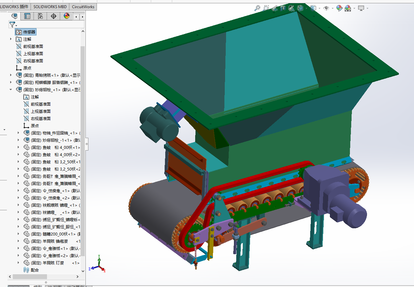
Task: Click the Previous View icon
Action: [x=274, y=8]
